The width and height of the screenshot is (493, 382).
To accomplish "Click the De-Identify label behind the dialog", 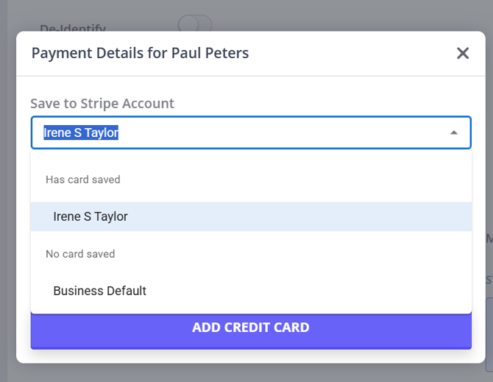I will (x=72, y=28).
